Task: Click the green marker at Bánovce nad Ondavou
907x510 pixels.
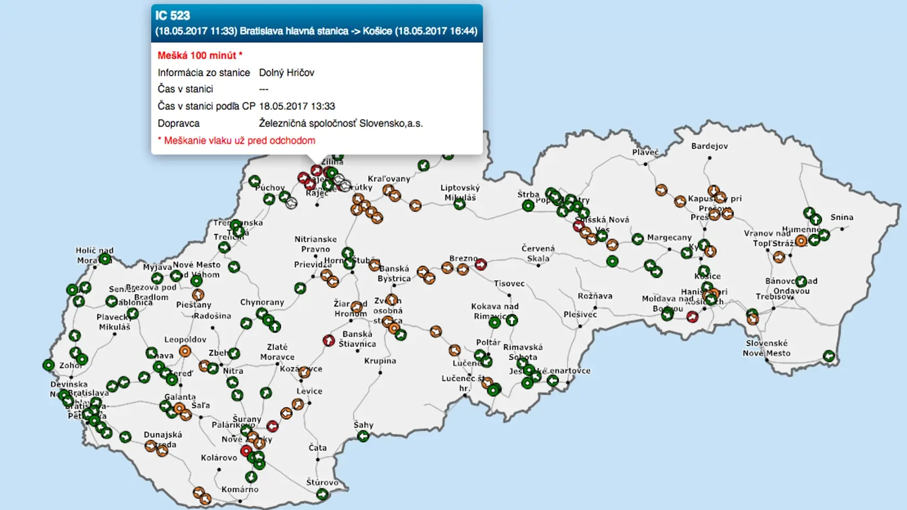Action: coord(802,281)
